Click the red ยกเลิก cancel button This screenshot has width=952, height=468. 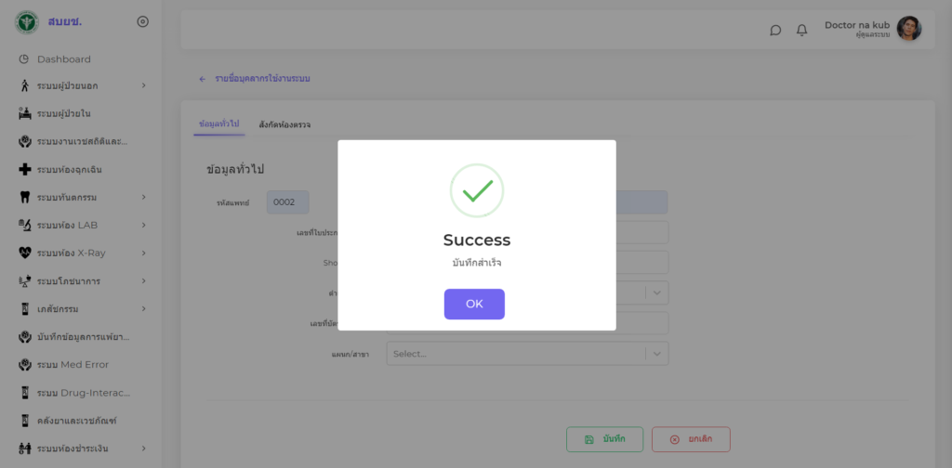(691, 439)
